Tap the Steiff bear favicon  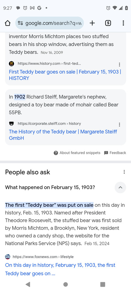click(12, 124)
